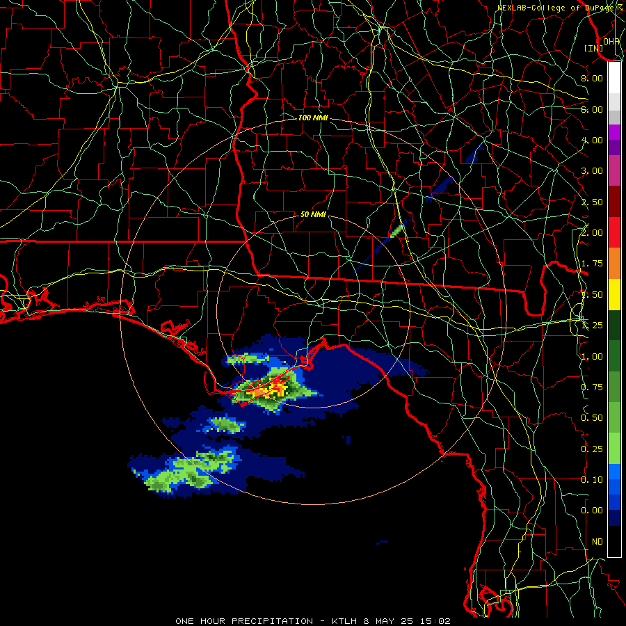Click the 0.75 value on the scale
Image resolution: width=626 pixels, height=626 pixels.
click(592, 387)
